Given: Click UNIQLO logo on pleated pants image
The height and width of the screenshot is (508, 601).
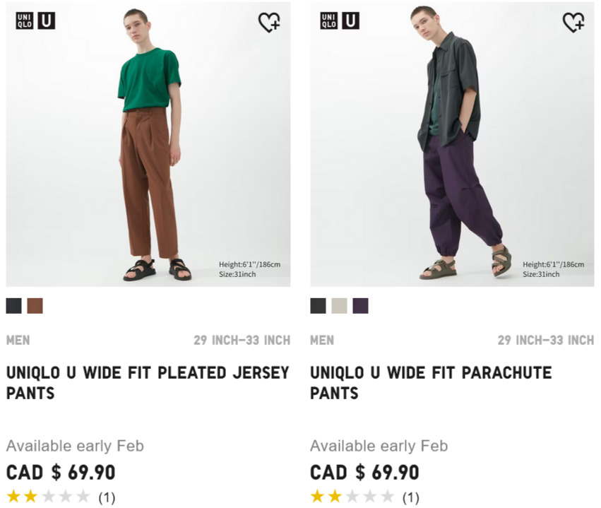Looking at the screenshot, I should point(24,20).
